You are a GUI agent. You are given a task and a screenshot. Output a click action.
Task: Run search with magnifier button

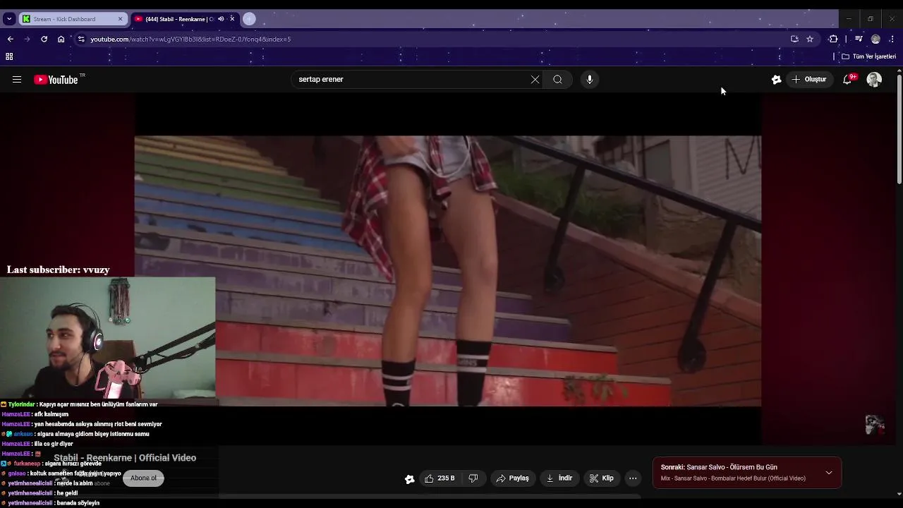(x=557, y=80)
